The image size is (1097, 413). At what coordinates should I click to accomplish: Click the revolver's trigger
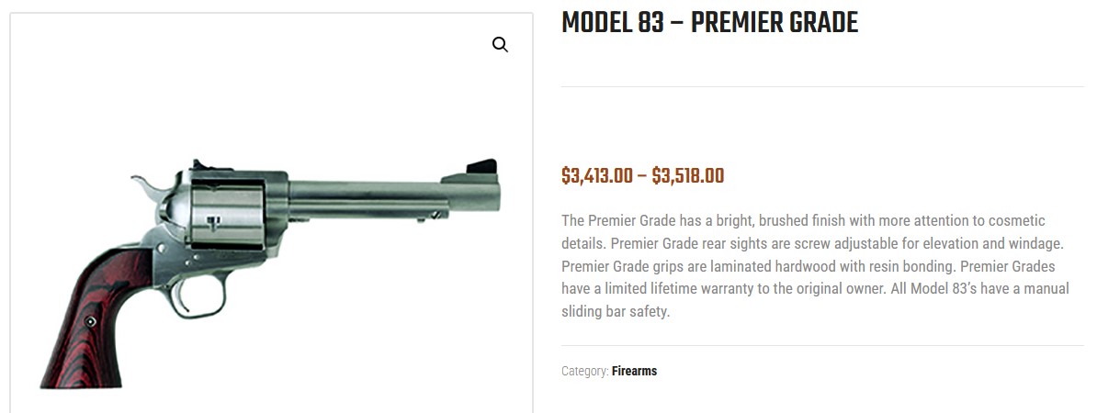180,293
